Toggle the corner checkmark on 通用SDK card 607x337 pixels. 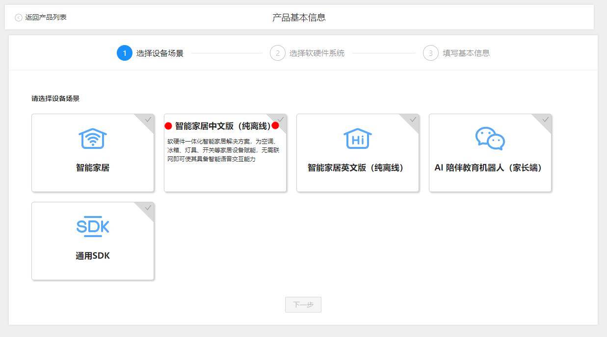click(148, 208)
